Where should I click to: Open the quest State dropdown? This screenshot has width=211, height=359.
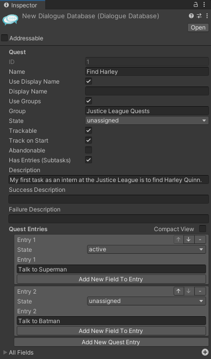[147, 120]
